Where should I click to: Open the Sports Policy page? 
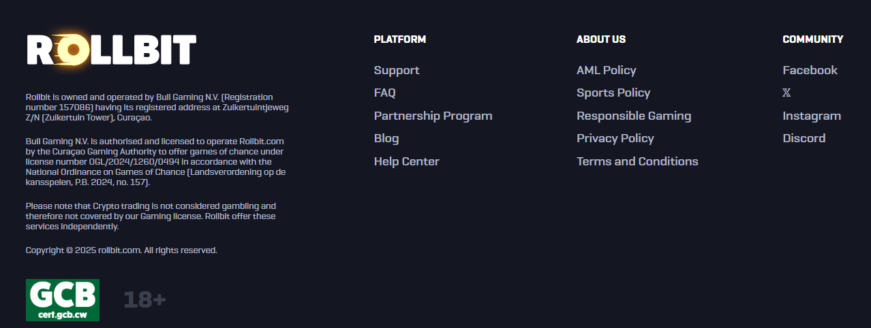tap(613, 93)
